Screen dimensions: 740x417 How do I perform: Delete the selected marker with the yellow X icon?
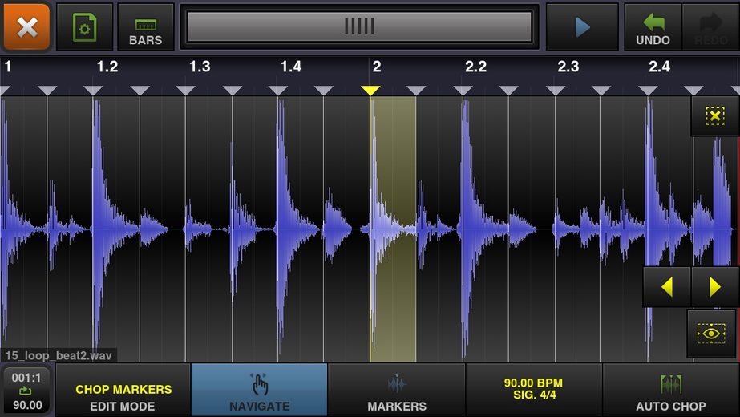coord(715,115)
